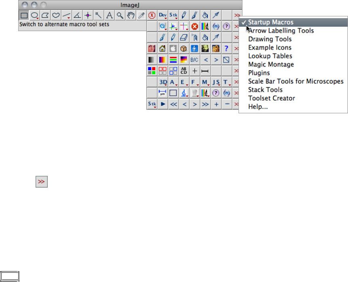
Task: Apply the Fire lookup table swatch
Action: click(x=162, y=60)
